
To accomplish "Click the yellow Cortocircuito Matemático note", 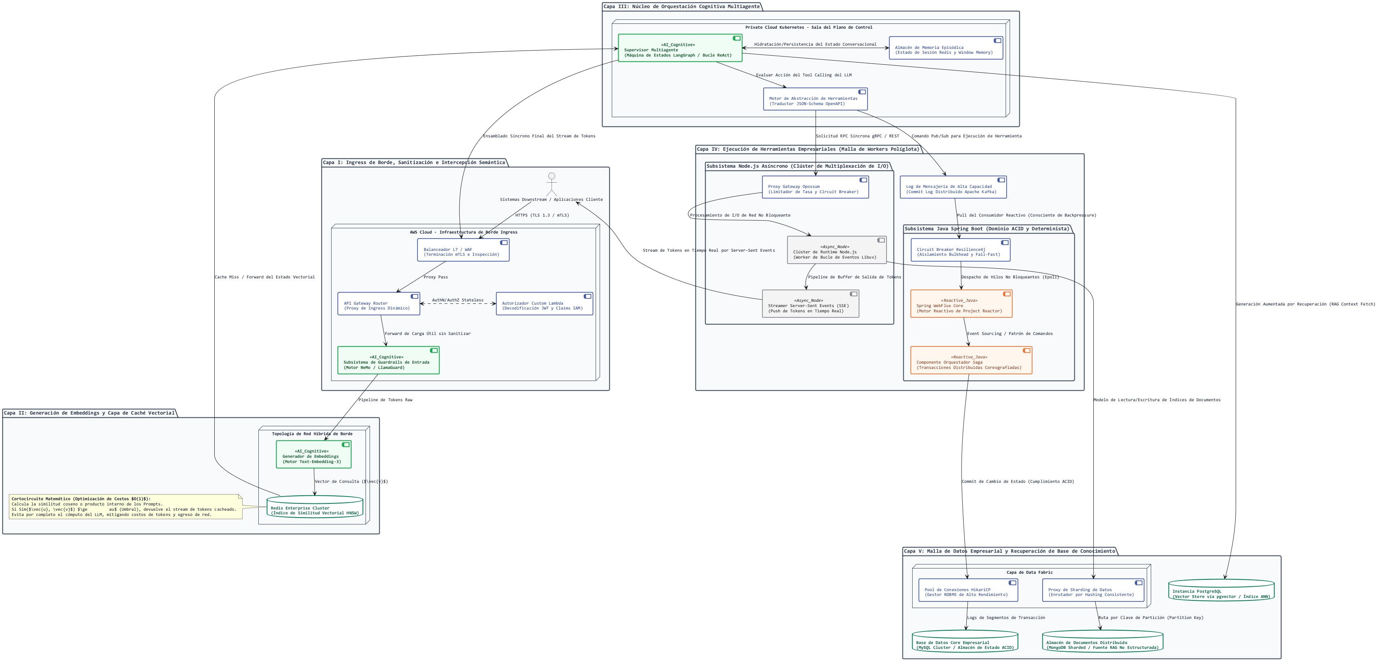I will pyautogui.click(x=126, y=507).
